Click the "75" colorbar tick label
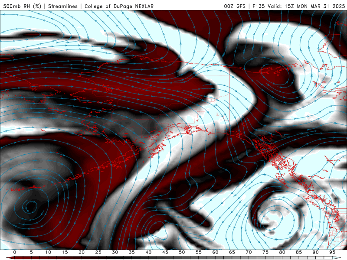The width and height of the screenshot is (347, 260). click(x=265, y=252)
